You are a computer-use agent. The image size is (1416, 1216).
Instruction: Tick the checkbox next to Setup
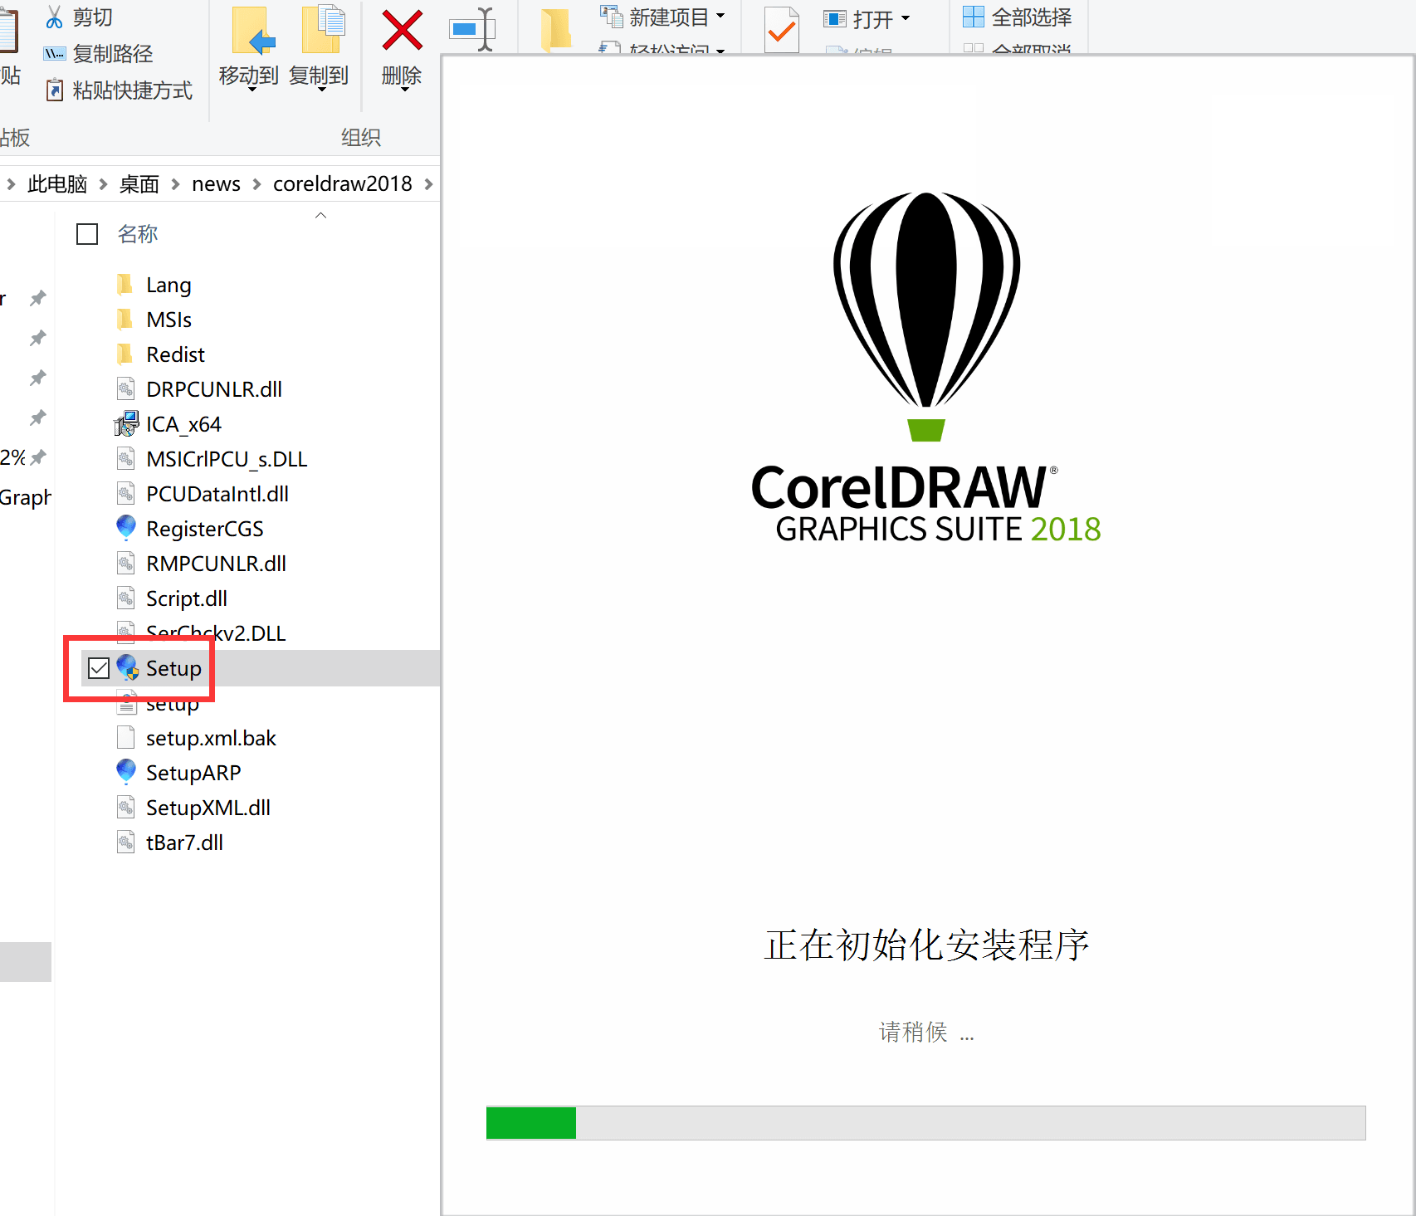[99, 667]
